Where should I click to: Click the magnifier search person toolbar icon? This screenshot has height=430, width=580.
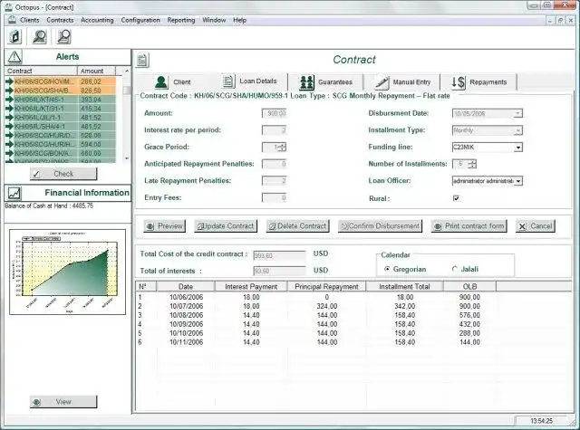(39, 36)
